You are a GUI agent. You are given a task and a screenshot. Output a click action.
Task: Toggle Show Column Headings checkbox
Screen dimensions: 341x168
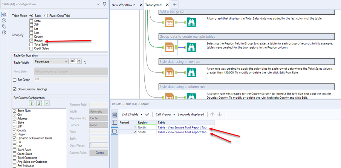[15, 89]
